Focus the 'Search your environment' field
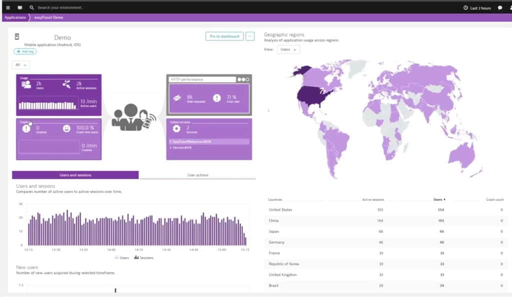The height and width of the screenshot is (297, 512). click(60, 7)
